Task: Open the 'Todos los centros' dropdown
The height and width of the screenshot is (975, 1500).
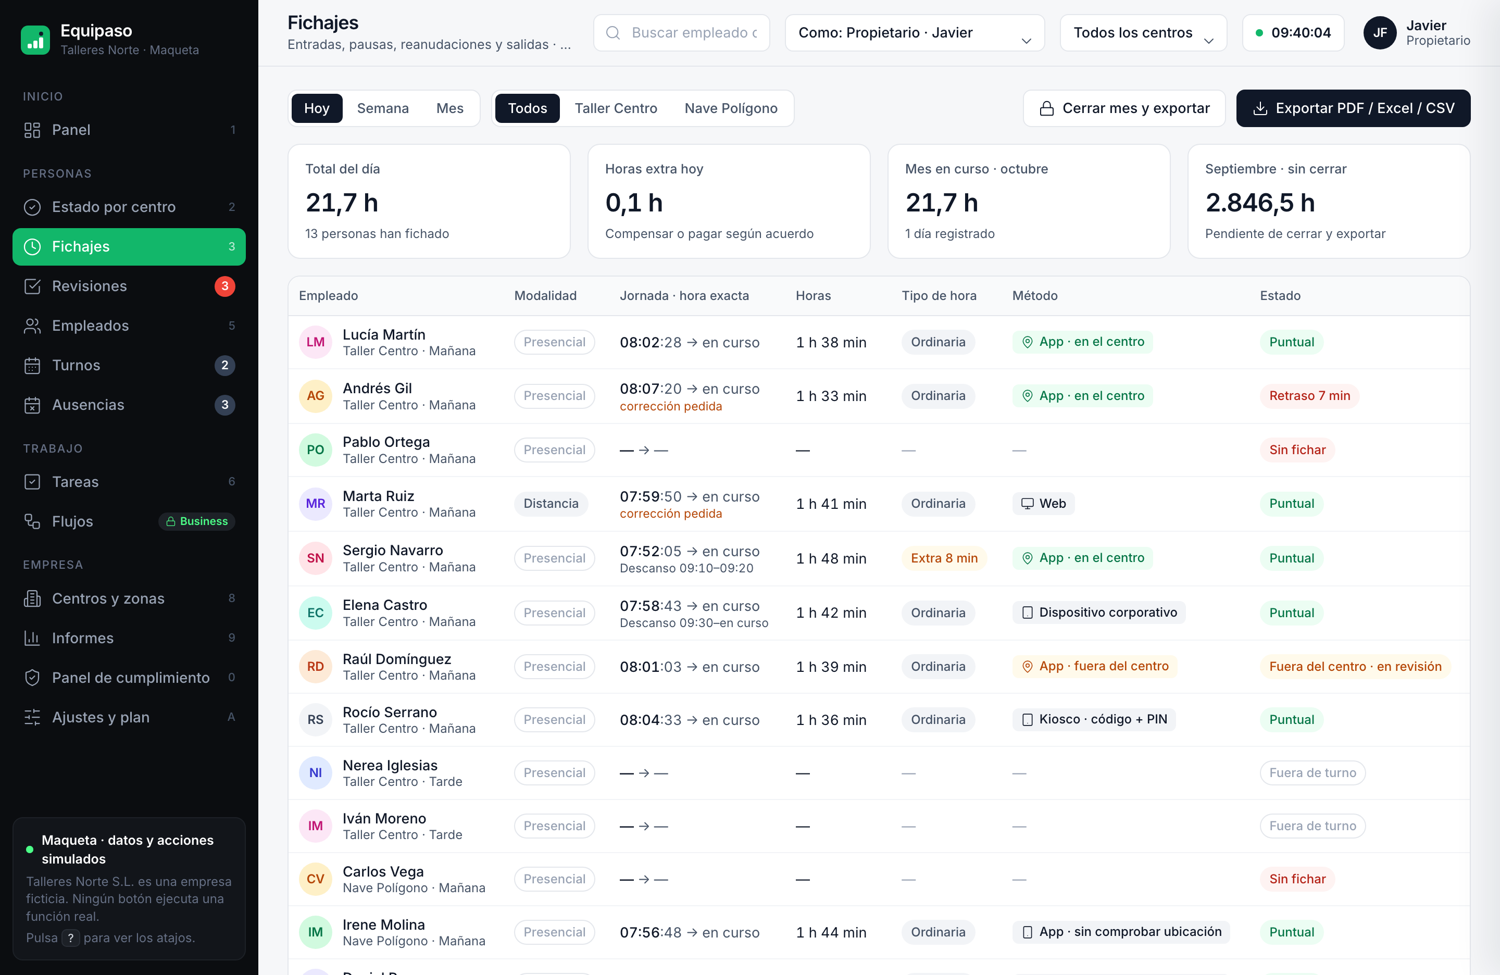Action: (x=1143, y=33)
